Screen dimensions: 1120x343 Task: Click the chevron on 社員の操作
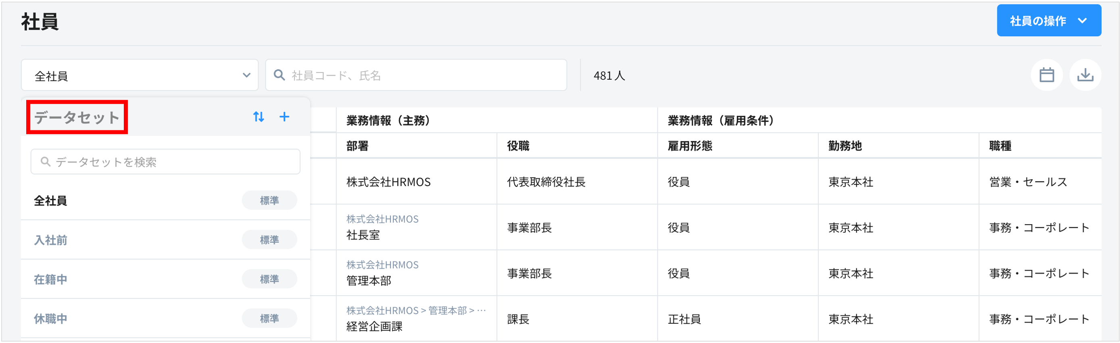[1082, 21]
